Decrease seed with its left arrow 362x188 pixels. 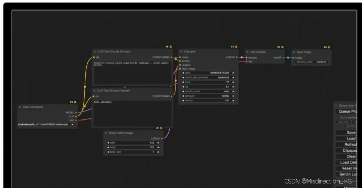coord(183,73)
